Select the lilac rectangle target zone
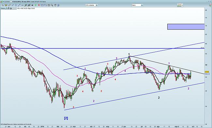The width and height of the screenshot is (212, 128). 186,27
